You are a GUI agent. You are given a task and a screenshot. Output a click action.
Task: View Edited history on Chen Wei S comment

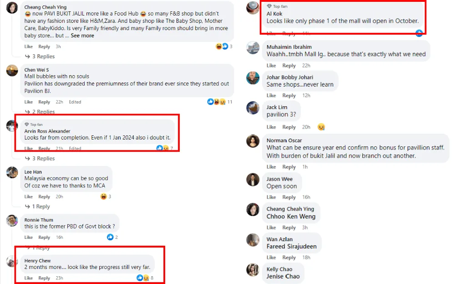(75, 102)
